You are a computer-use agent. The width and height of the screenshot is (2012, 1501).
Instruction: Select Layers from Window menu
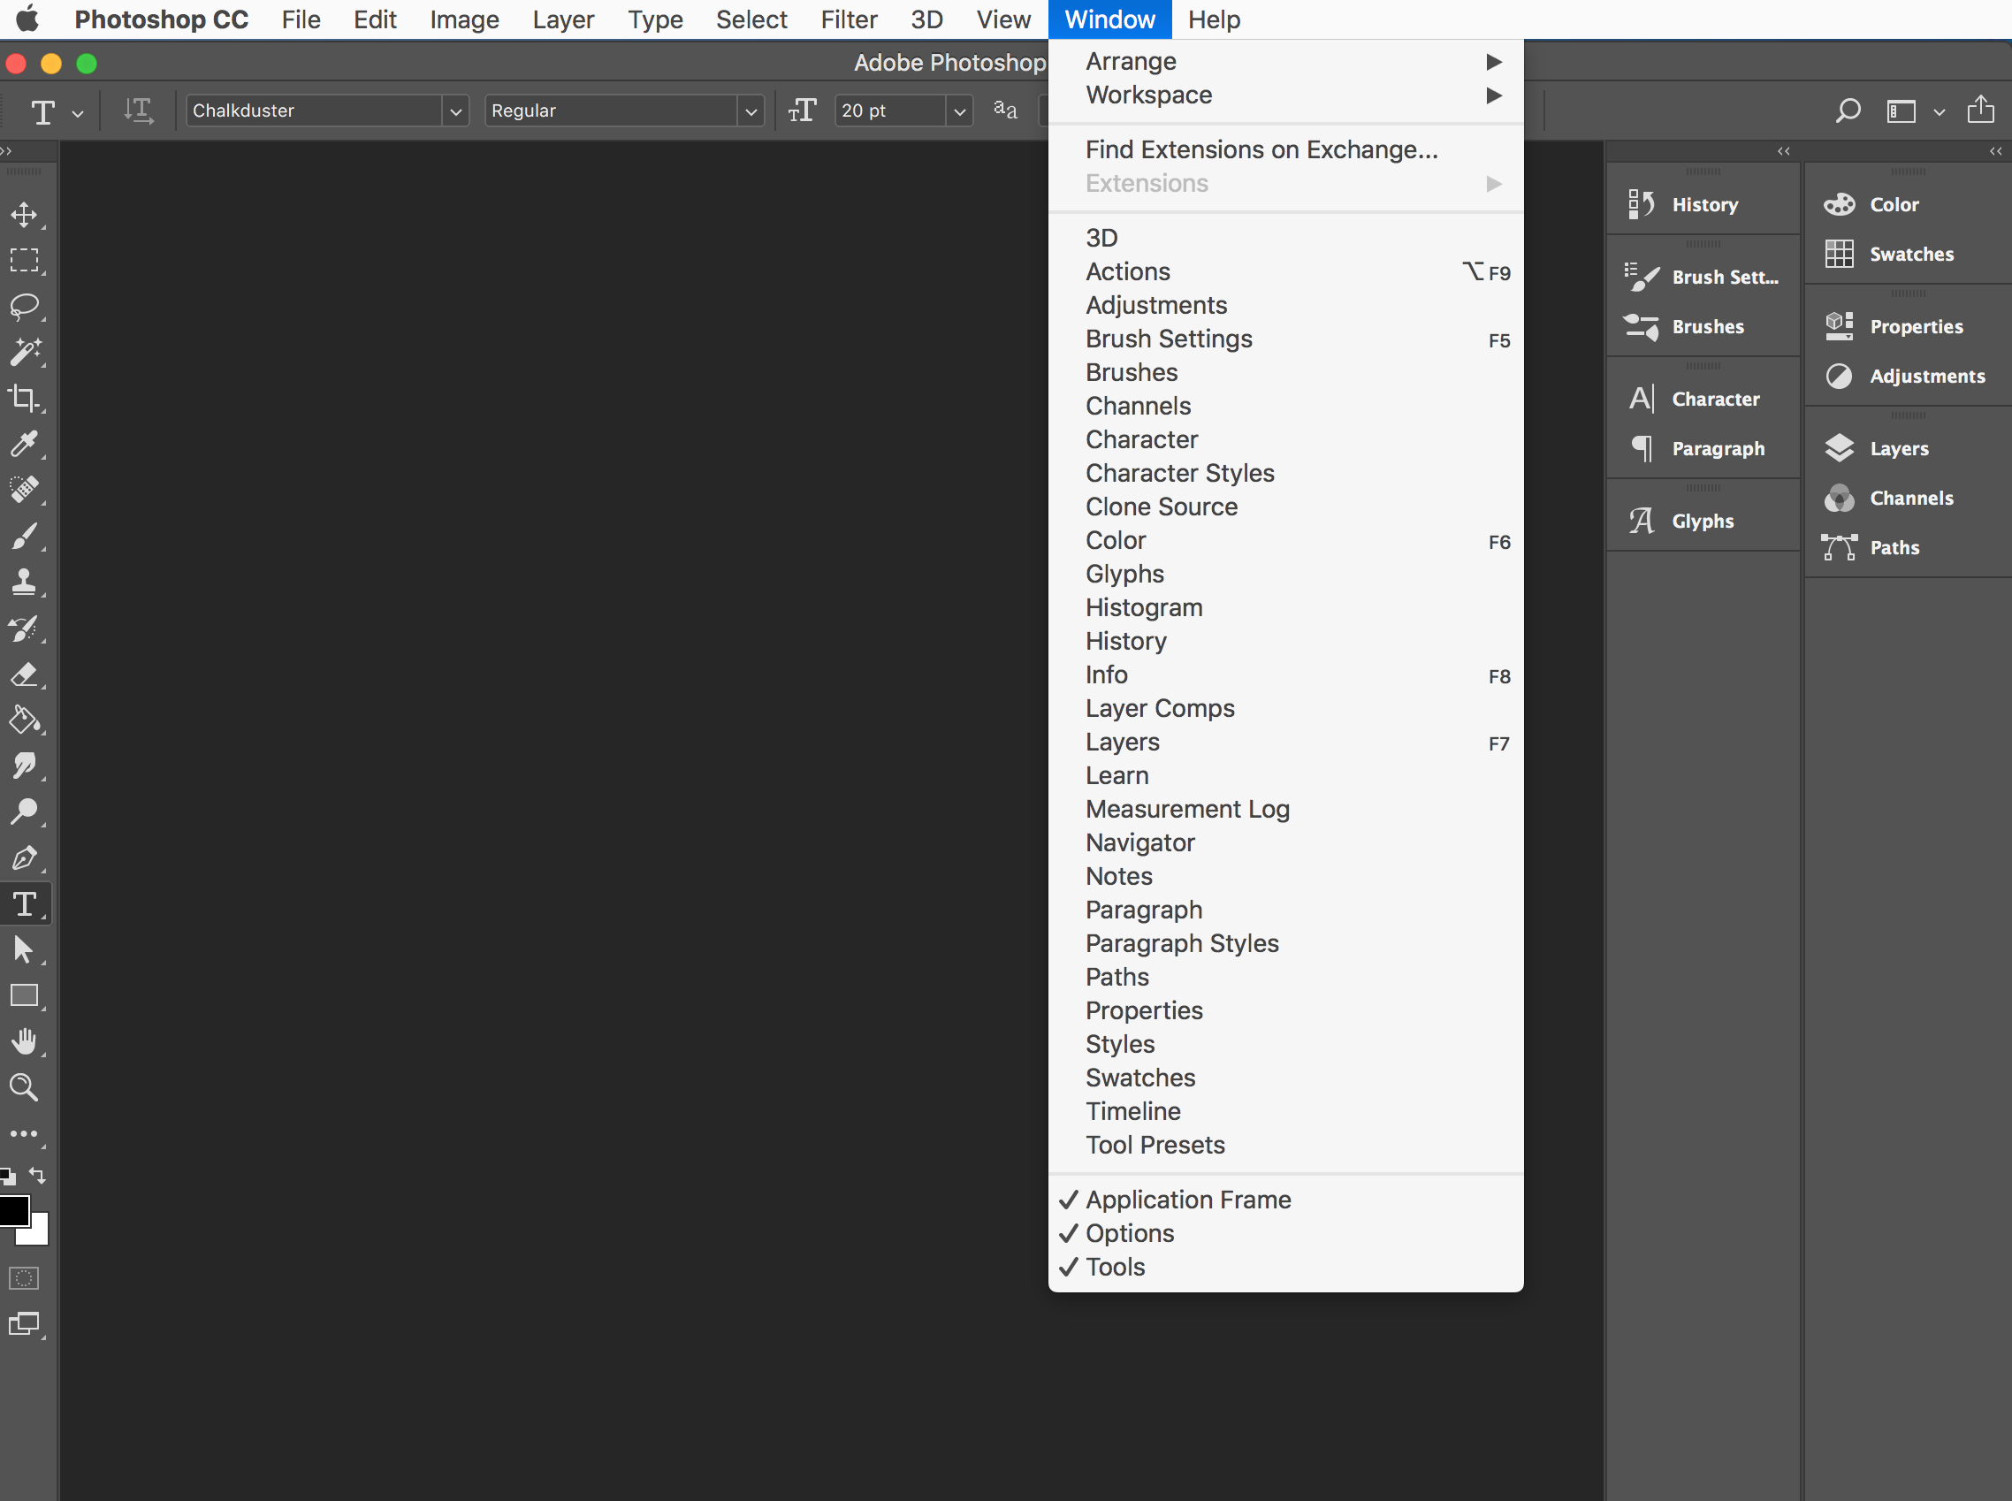(x=1123, y=741)
